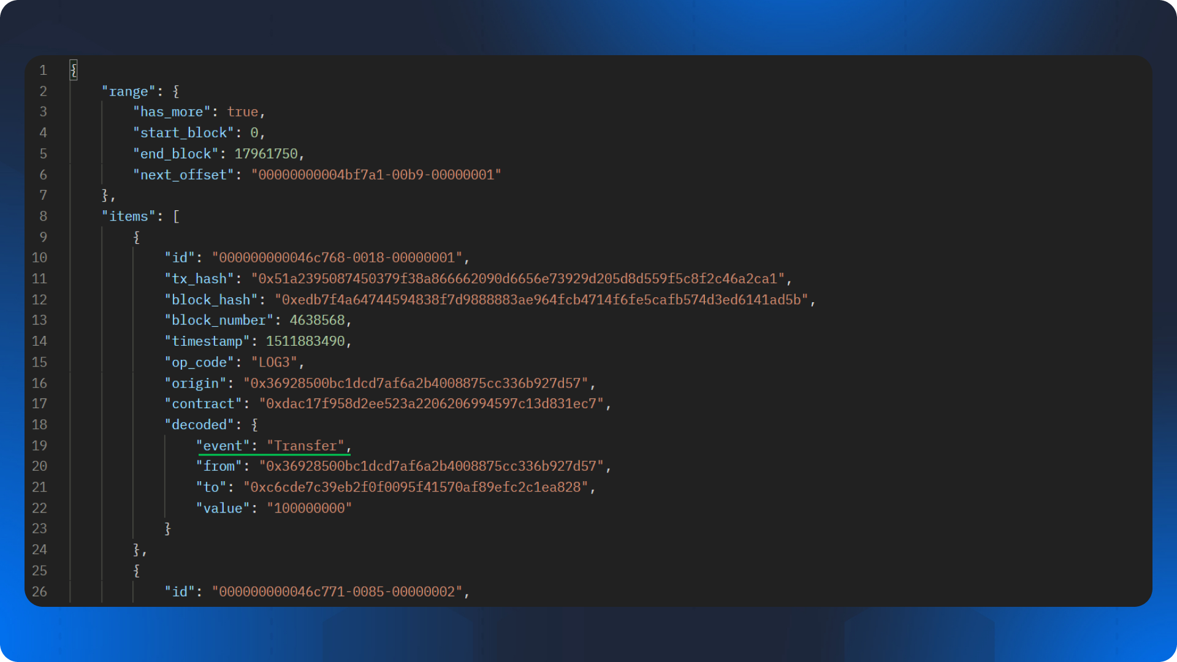Viewport: 1177px width, 662px height.
Task: Click the true value of has_more
Action: point(242,112)
